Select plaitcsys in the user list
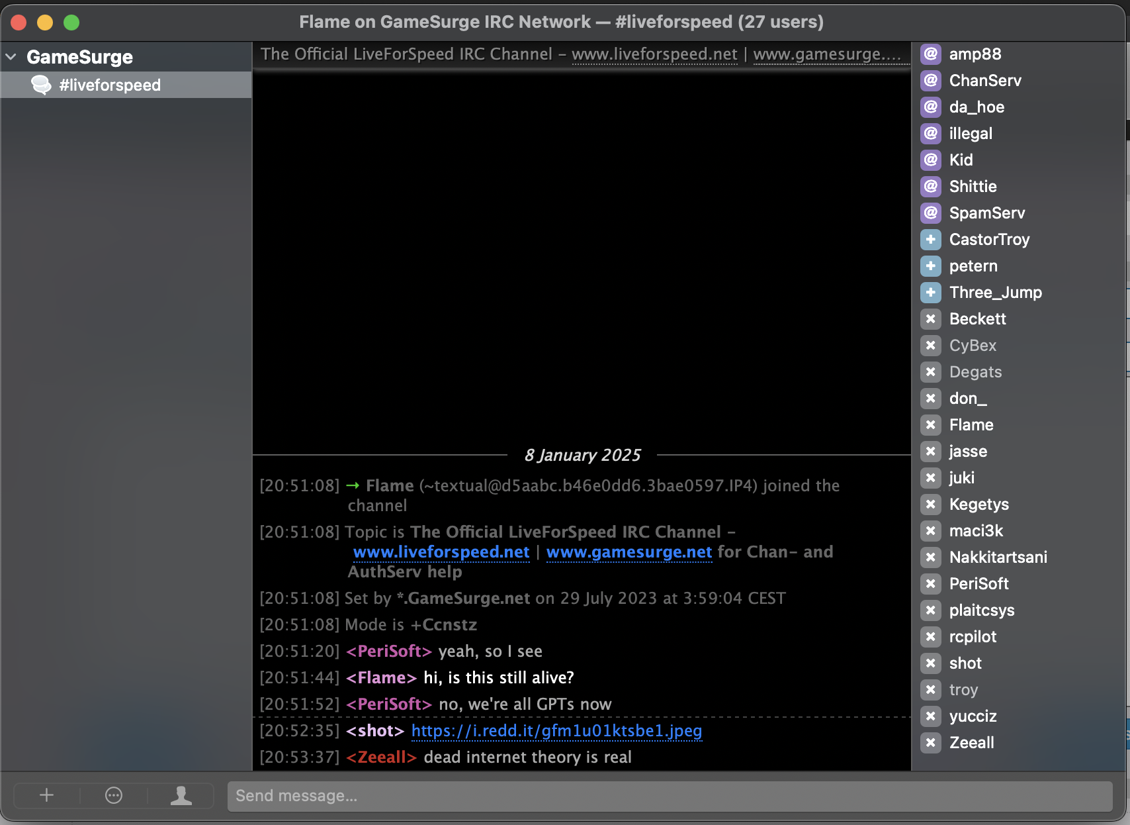Image resolution: width=1130 pixels, height=825 pixels. pos(982,610)
